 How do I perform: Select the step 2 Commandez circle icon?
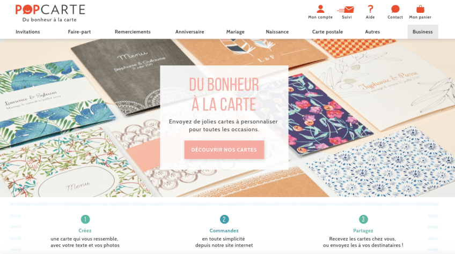224,219
